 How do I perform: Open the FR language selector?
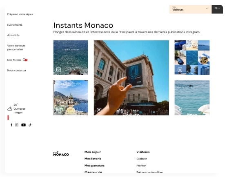point(217,9)
